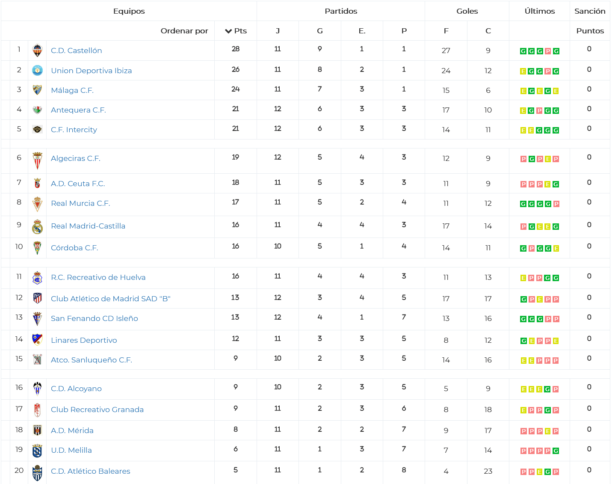Open the Real Madrid-Castilla link
Viewport: 615px width, 484px height.
click(88, 226)
